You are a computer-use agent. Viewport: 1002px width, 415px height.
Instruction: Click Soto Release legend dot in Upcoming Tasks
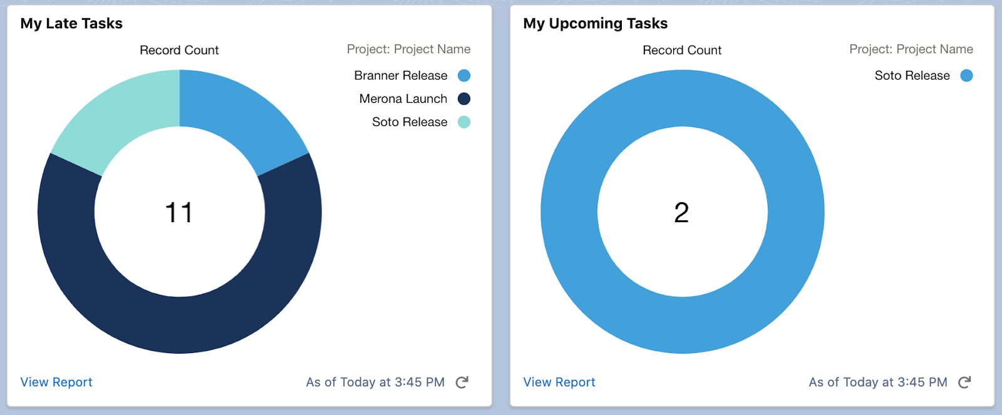click(x=967, y=76)
